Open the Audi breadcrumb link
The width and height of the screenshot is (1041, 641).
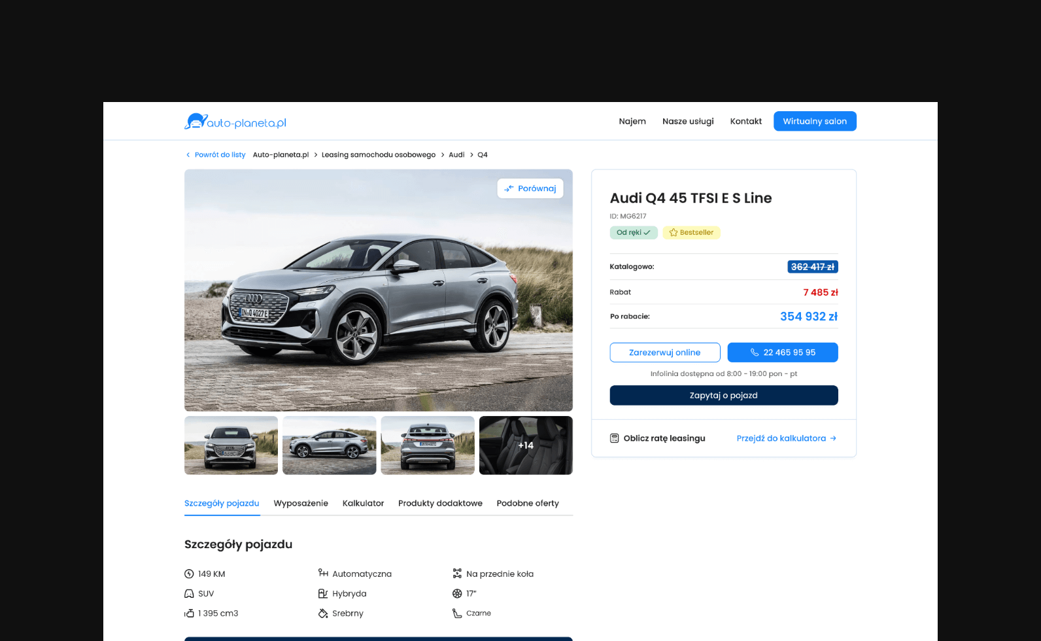click(x=456, y=155)
